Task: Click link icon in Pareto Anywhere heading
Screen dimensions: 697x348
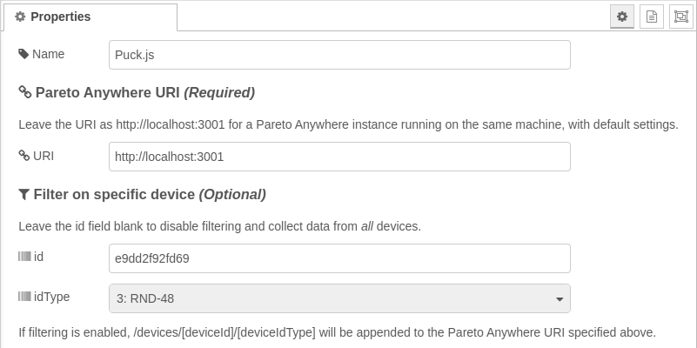Action: tap(25, 92)
